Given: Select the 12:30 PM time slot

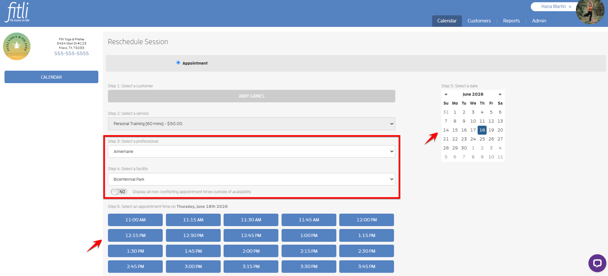Looking at the screenshot, I should 193,235.
